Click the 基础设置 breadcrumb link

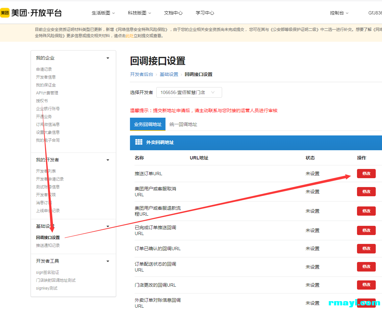169,74
